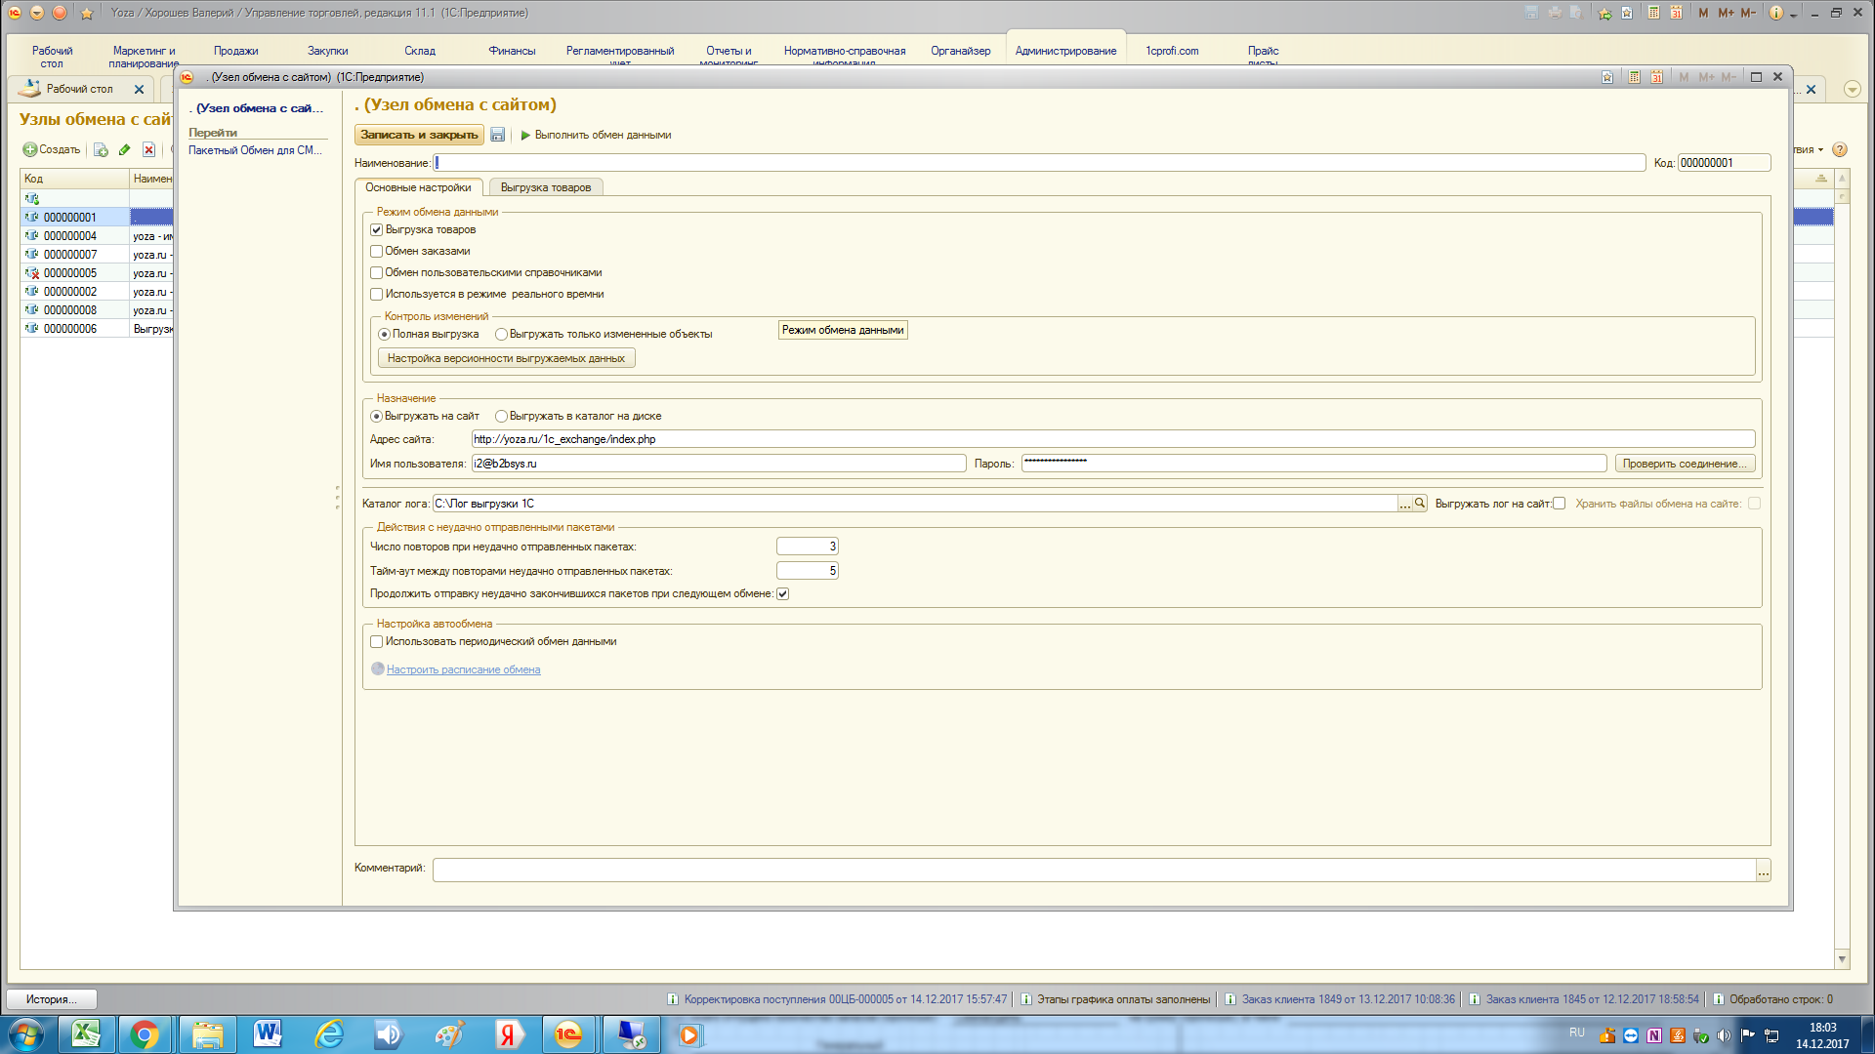Open the "Склад" section menu

420,51
